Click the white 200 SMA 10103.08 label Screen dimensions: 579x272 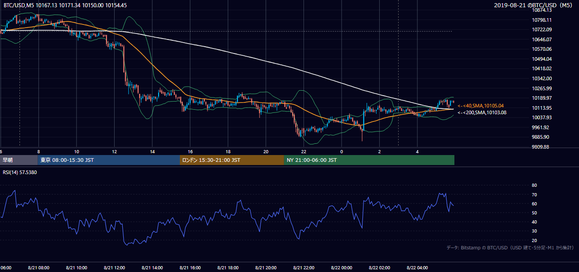pyautogui.click(x=482, y=112)
